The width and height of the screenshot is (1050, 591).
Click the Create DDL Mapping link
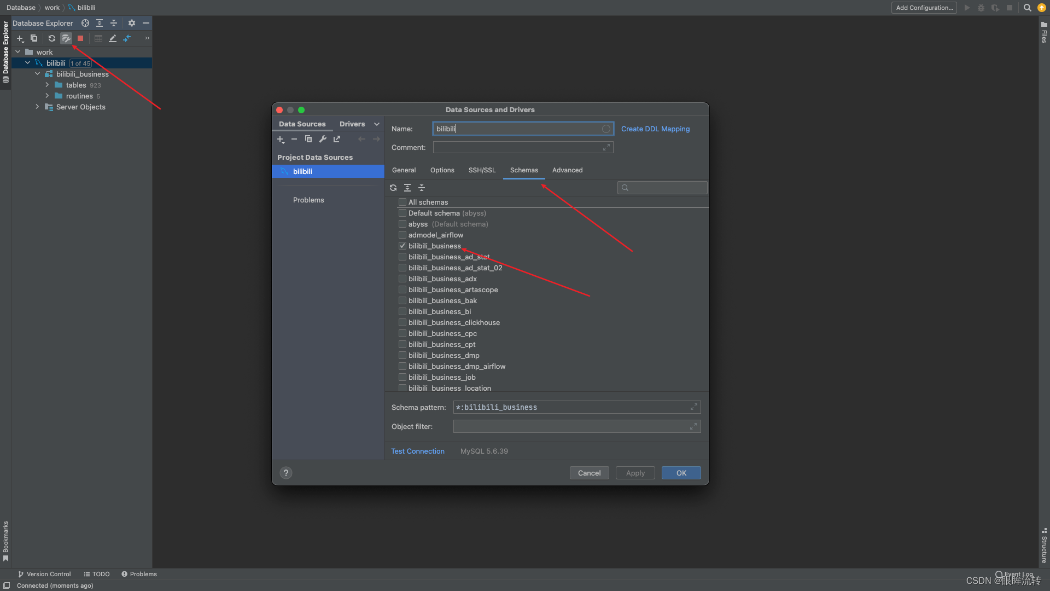click(655, 129)
